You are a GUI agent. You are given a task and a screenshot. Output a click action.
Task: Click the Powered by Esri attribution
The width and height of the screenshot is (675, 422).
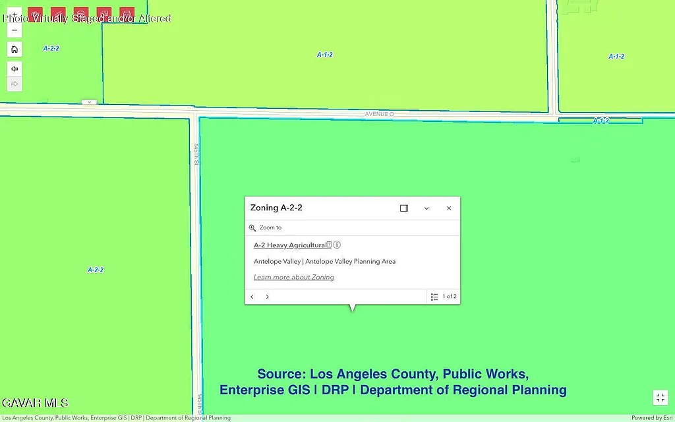(652, 418)
